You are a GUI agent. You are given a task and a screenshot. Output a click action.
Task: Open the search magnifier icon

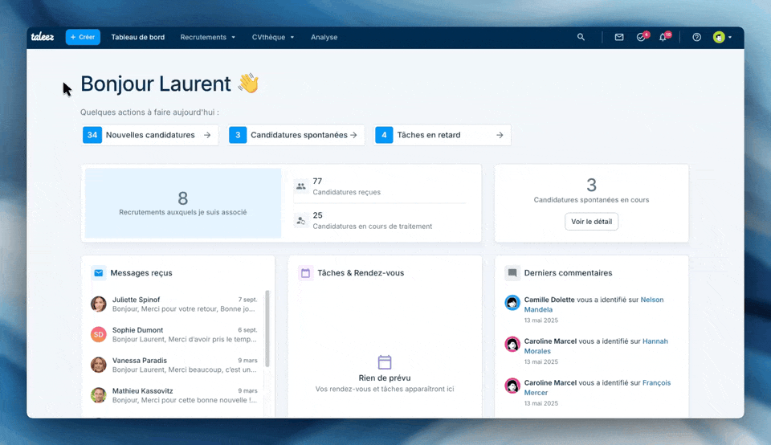coord(581,37)
